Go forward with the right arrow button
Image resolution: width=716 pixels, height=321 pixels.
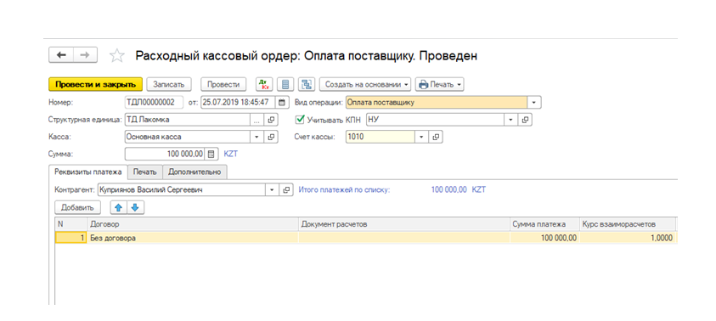click(85, 56)
